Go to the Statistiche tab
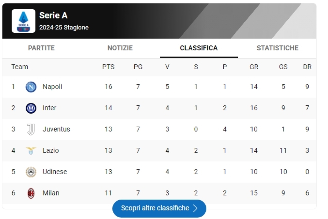328x219 pixels. [x=277, y=48]
